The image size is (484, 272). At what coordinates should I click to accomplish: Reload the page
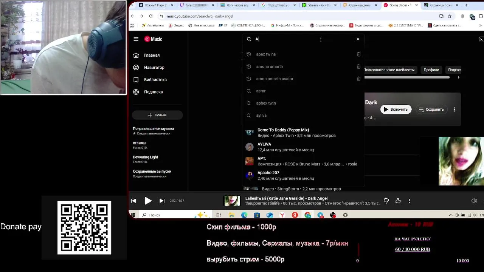150,16
